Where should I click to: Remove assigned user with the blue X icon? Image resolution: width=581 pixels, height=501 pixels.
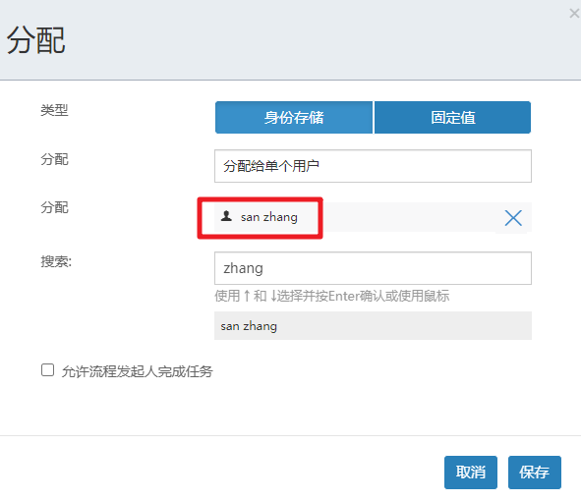(513, 218)
